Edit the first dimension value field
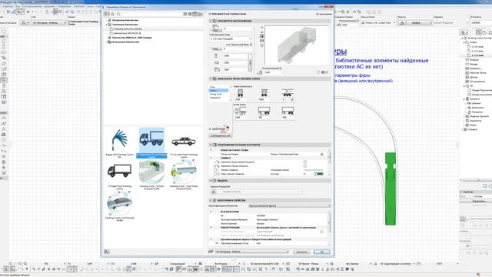This screenshot has height=277, width=492. pyautogui.click(x=235, y=56)
